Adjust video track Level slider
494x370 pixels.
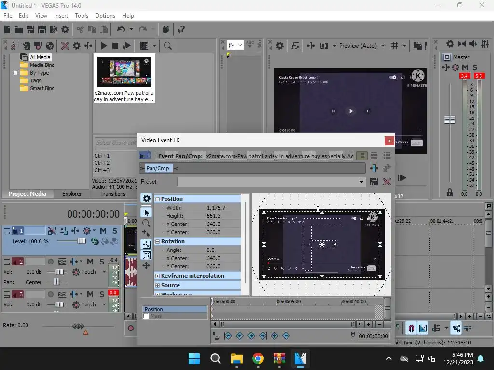coord(82,241)
